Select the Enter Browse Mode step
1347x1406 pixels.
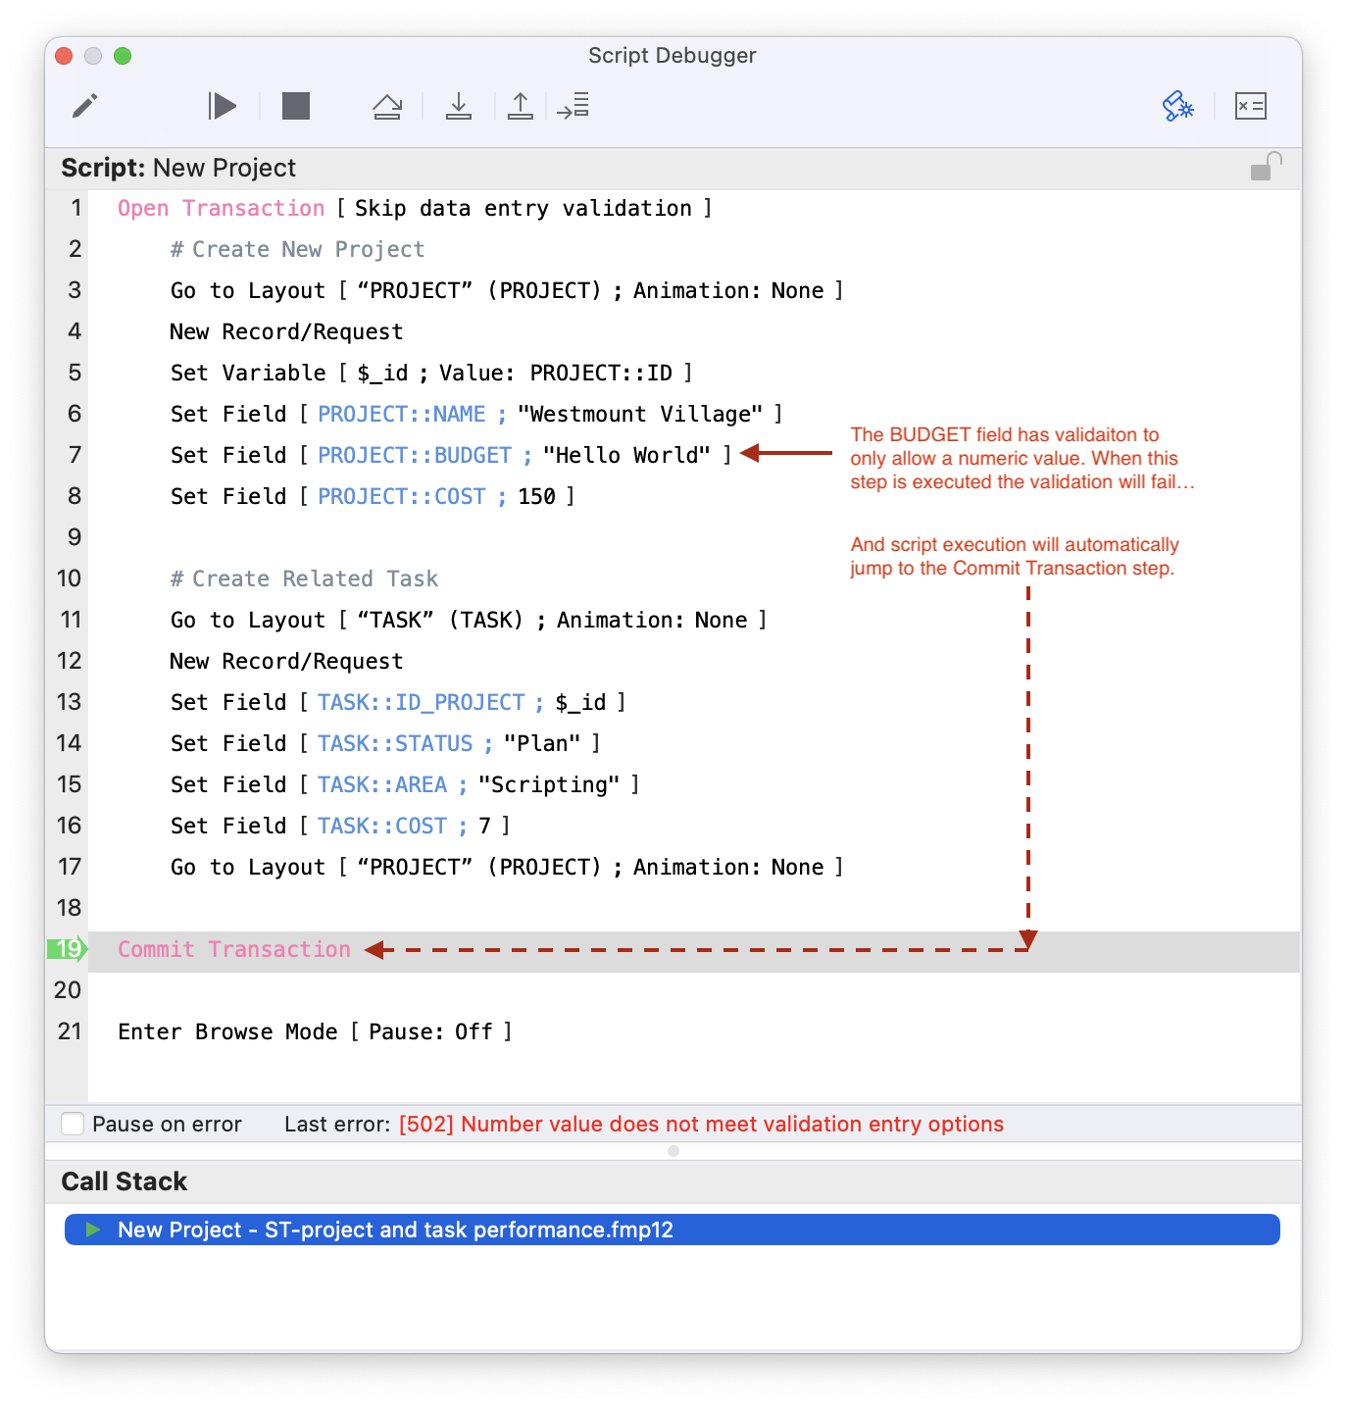(314, 1031)
